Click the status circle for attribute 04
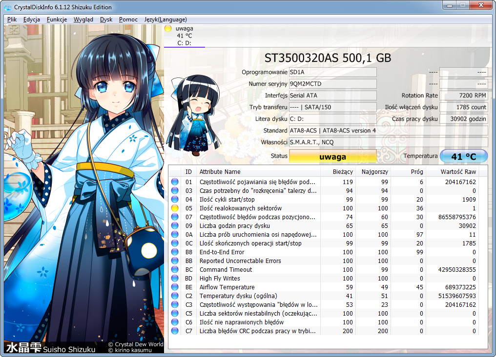Viewport: 496px width, 357px height. pyautogui.click(x=175, y=200)
